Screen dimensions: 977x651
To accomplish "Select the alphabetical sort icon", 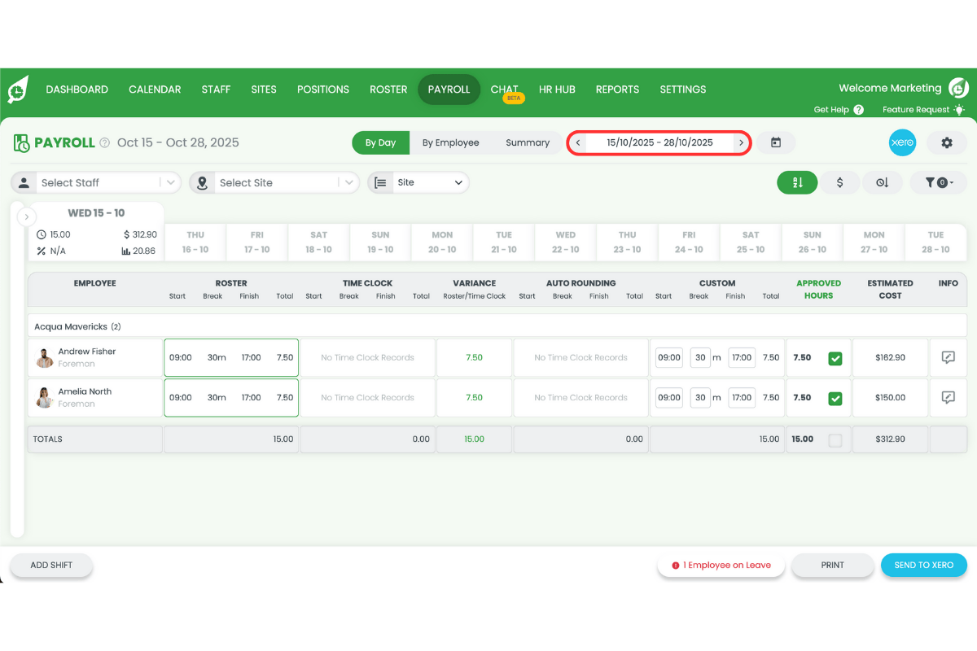I will [797, 182].
